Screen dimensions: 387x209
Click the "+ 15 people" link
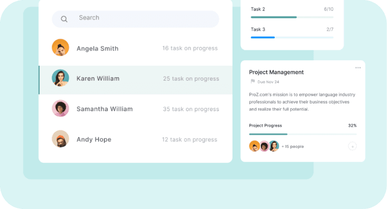coord(293,147)
